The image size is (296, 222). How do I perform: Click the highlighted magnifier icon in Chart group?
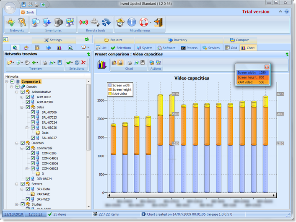(x=120, y=63)
